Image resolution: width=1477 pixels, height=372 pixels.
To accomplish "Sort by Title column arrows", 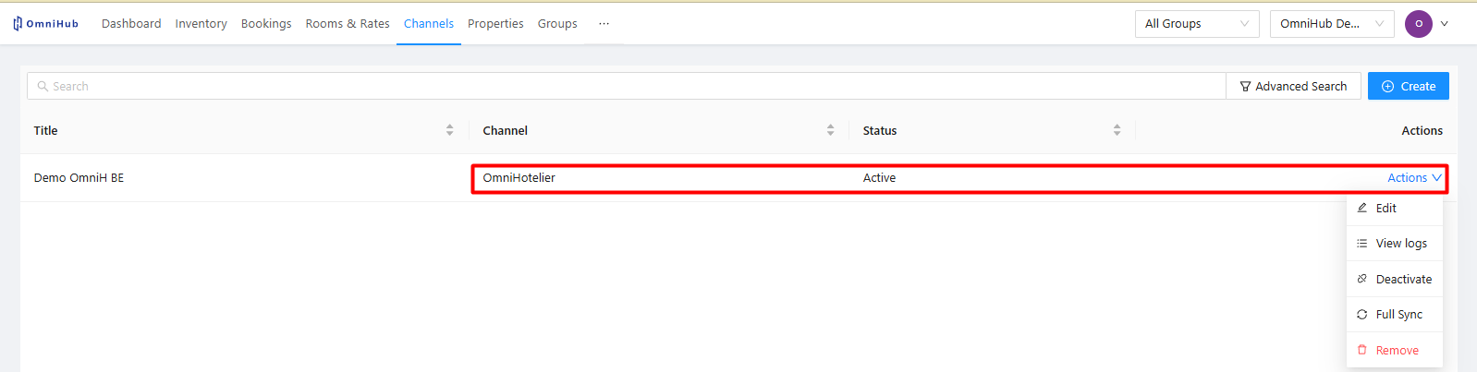I will coord(450,130).
